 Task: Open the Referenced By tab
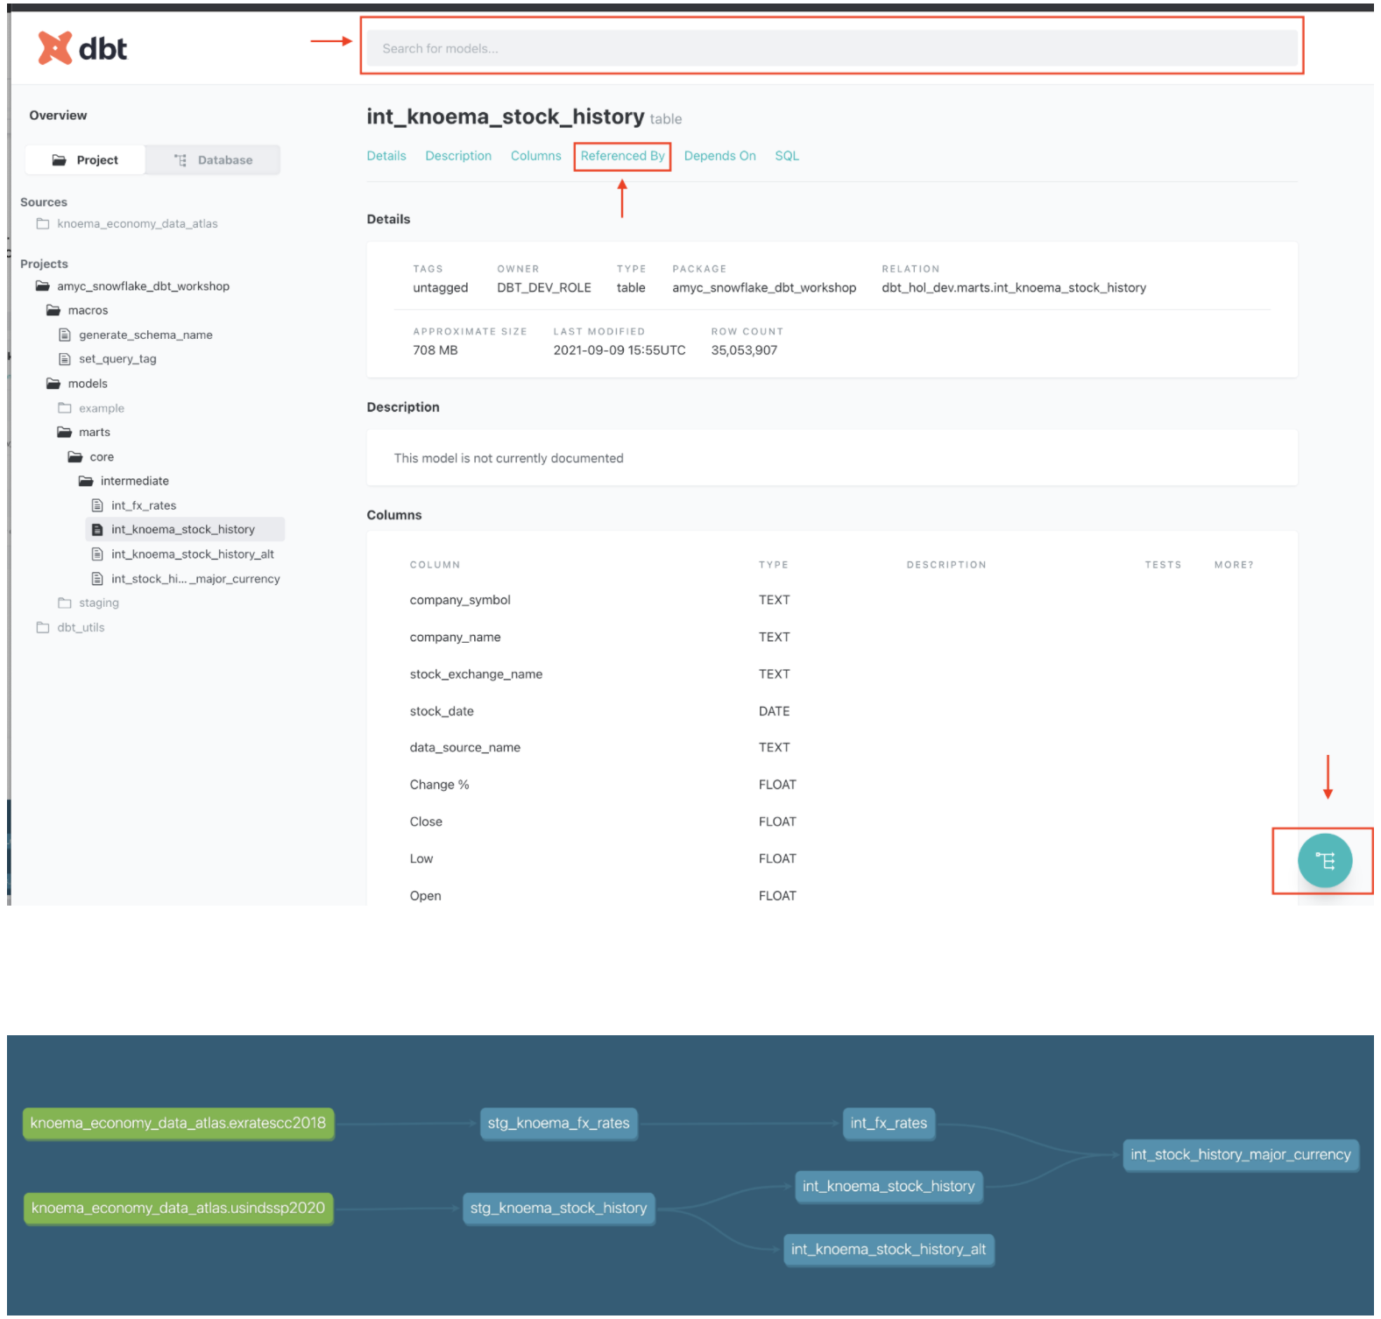[x=622, y=156]
